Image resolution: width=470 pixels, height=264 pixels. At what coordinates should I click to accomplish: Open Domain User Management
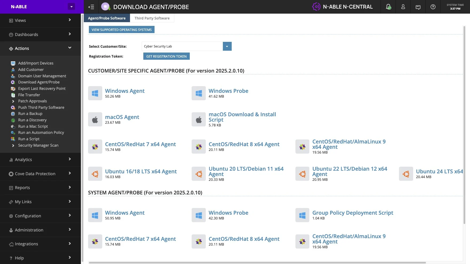[42, 76]
